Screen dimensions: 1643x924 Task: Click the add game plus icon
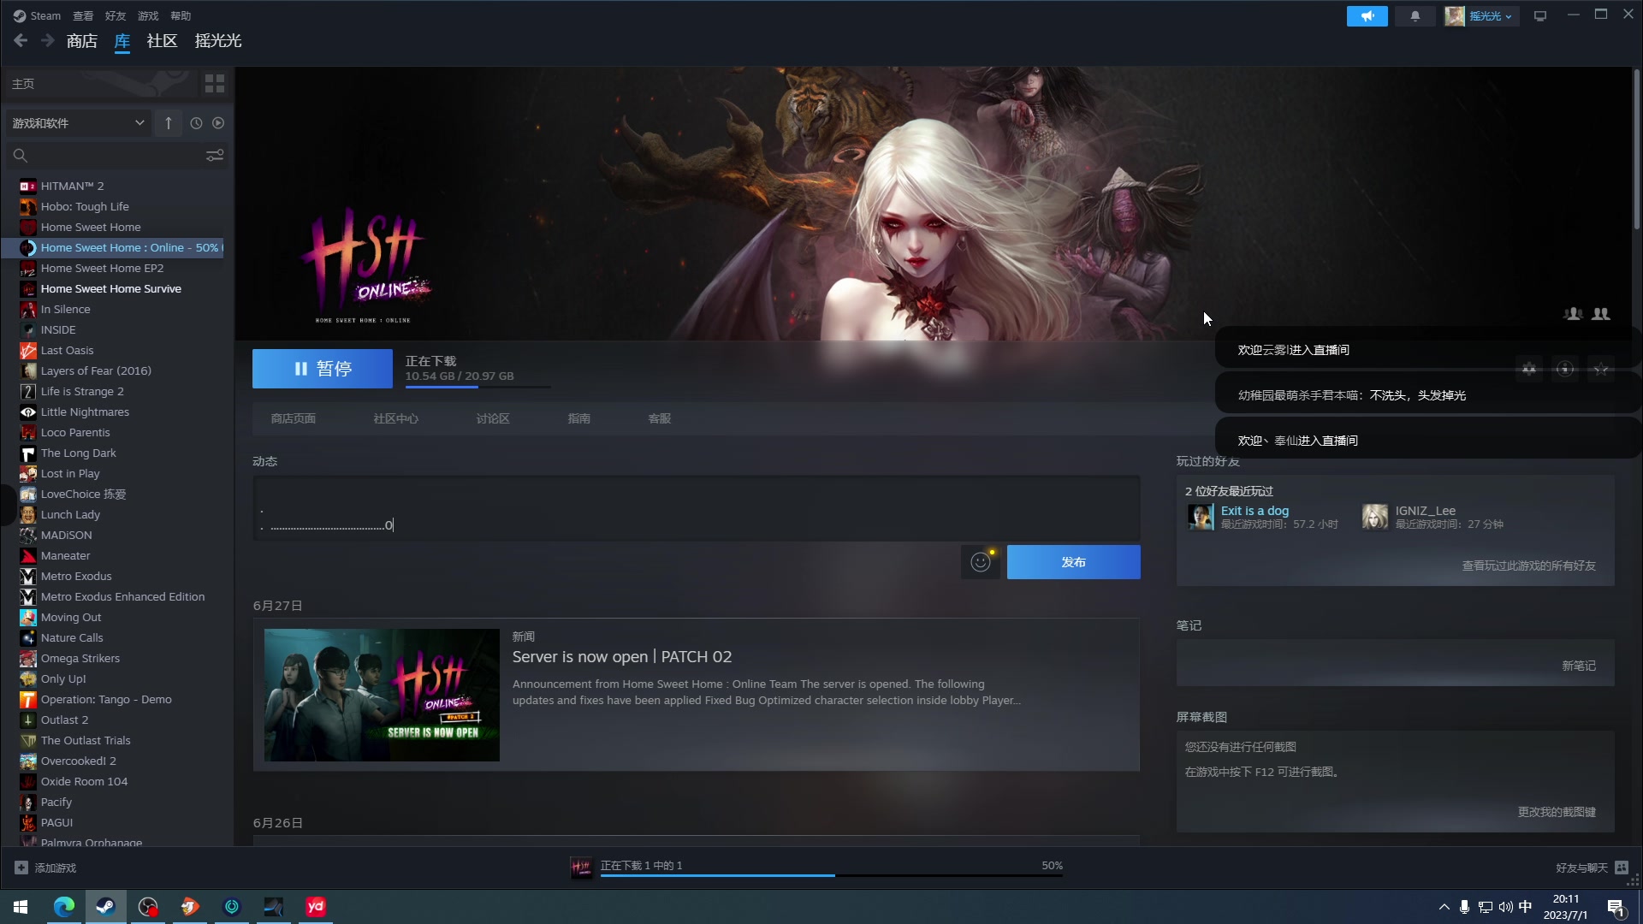coord(21,868)
